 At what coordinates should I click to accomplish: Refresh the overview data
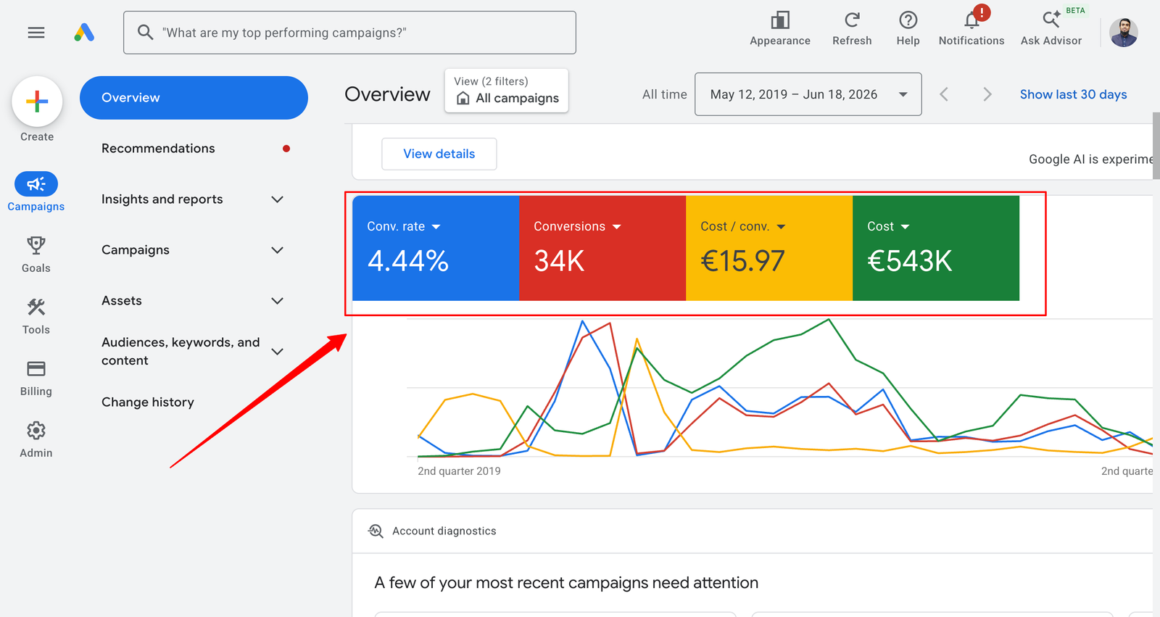tap(852, 29)
